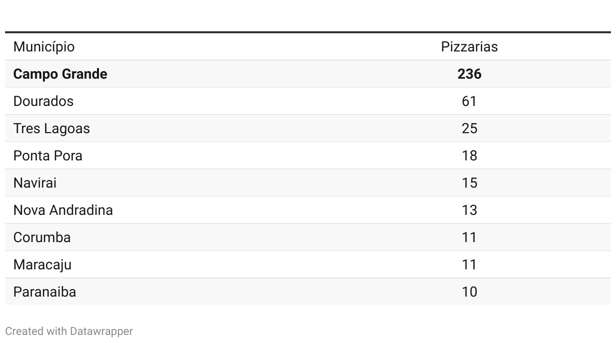Click the value 13 for Nova Andradina

point(469,210)
